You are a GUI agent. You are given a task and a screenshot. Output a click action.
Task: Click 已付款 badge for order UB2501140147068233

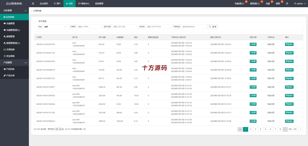pos(253,121)
